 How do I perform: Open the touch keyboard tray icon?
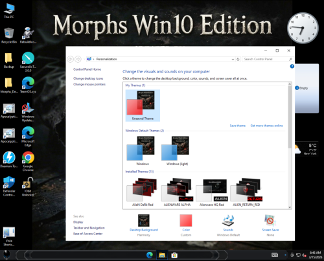(275, 255)
